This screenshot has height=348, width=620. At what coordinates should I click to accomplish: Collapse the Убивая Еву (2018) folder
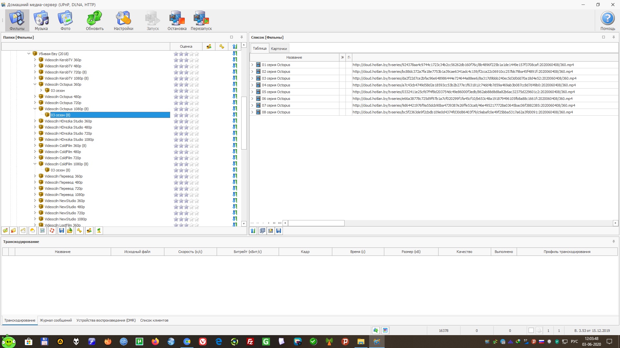tap(29, 54)
